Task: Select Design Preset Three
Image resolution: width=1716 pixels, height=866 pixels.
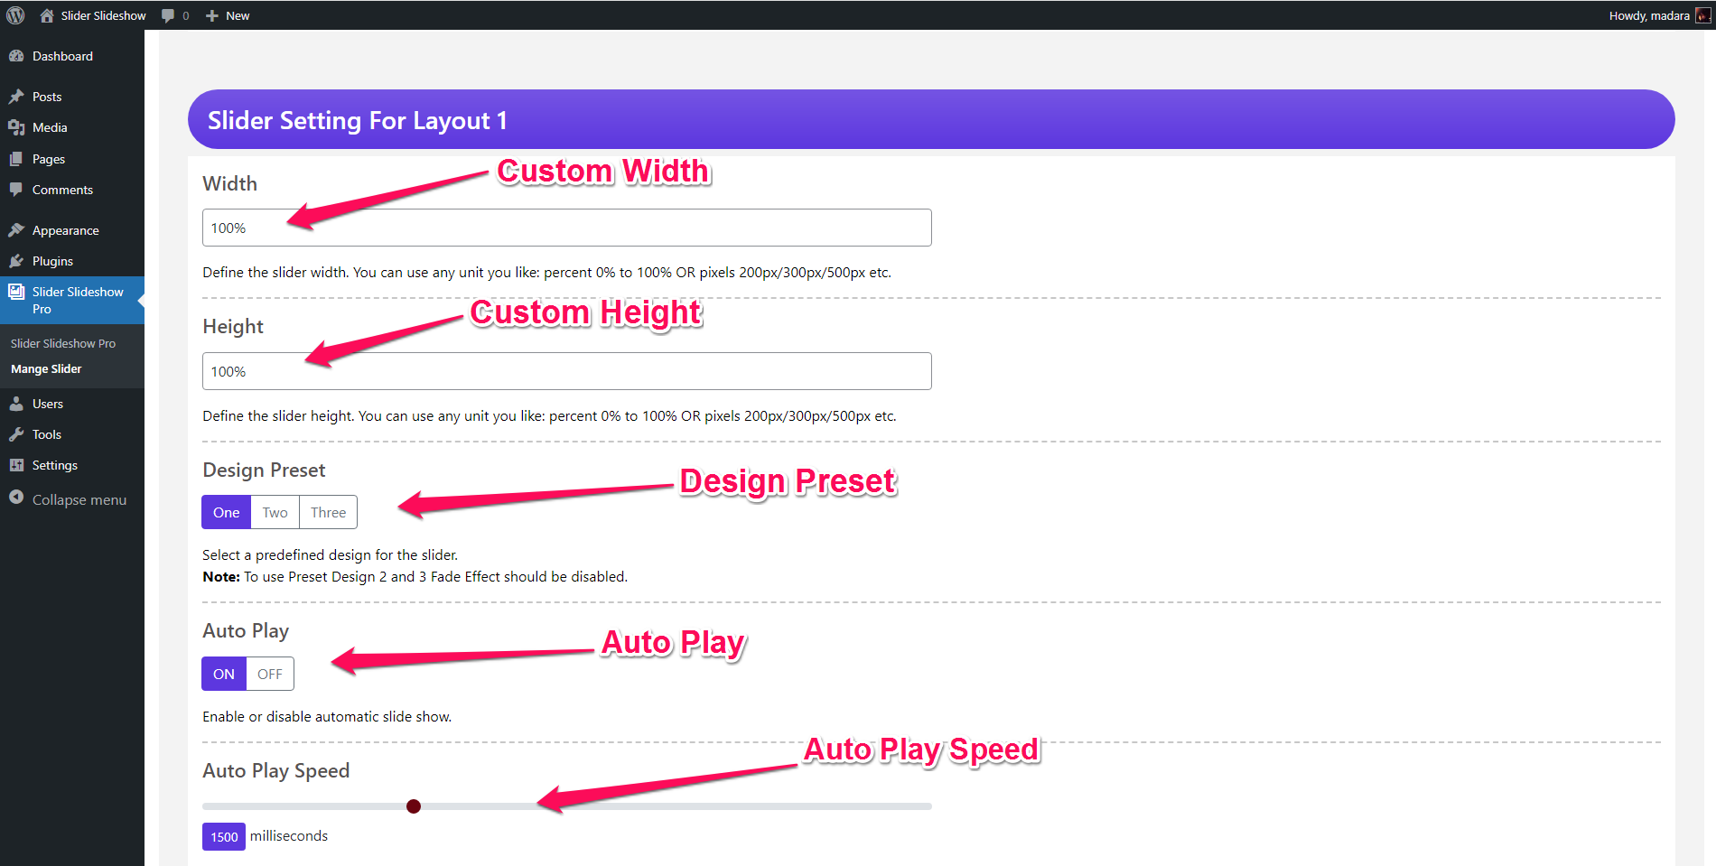Action: pyautogui.click(x=329, y=512)
